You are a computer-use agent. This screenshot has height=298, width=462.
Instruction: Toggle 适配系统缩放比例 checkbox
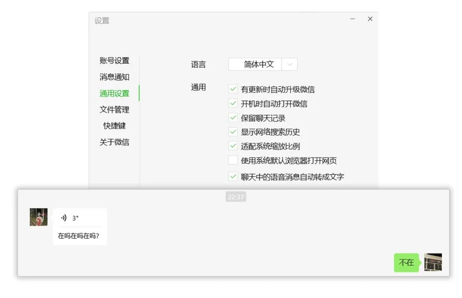pyautogui.click(x=233, y=146)
